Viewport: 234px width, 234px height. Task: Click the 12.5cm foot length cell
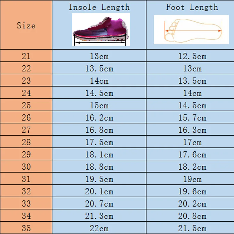click(x=192, y=56)
